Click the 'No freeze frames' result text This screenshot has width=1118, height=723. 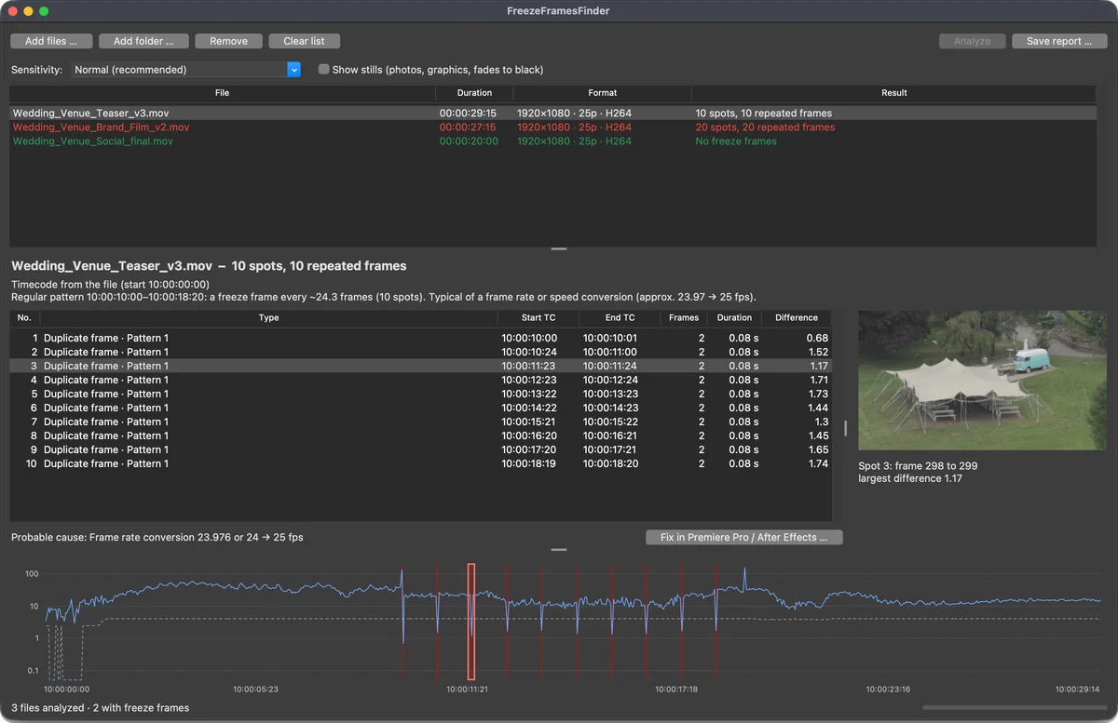pos(736,141)
